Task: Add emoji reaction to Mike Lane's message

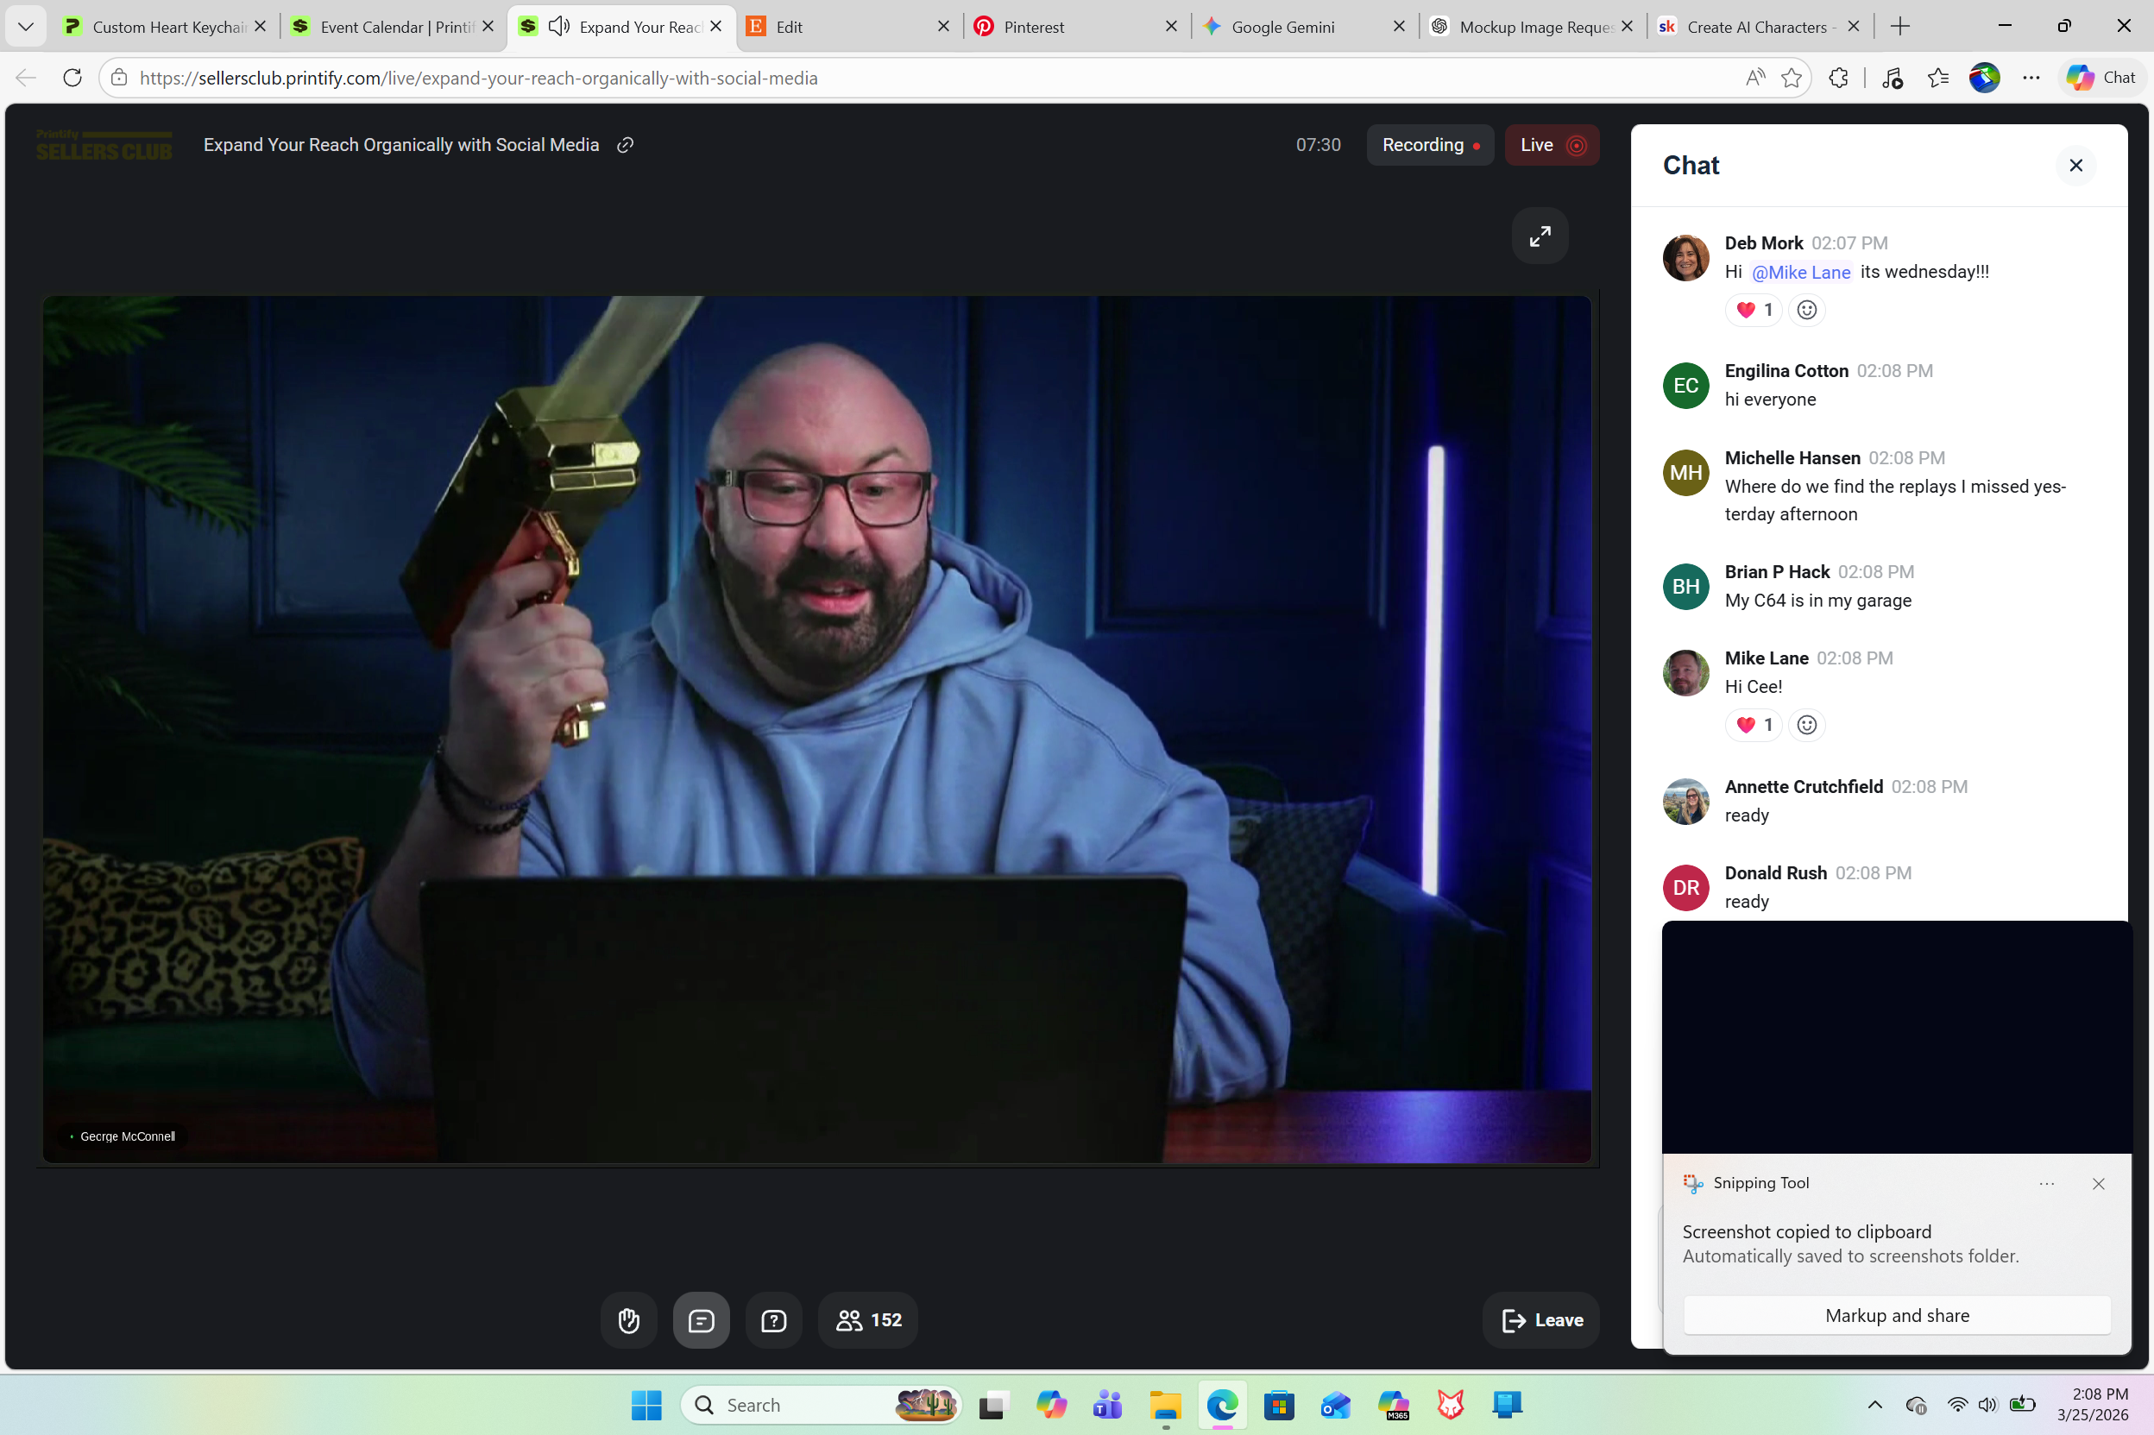Action: (1806, 725)
